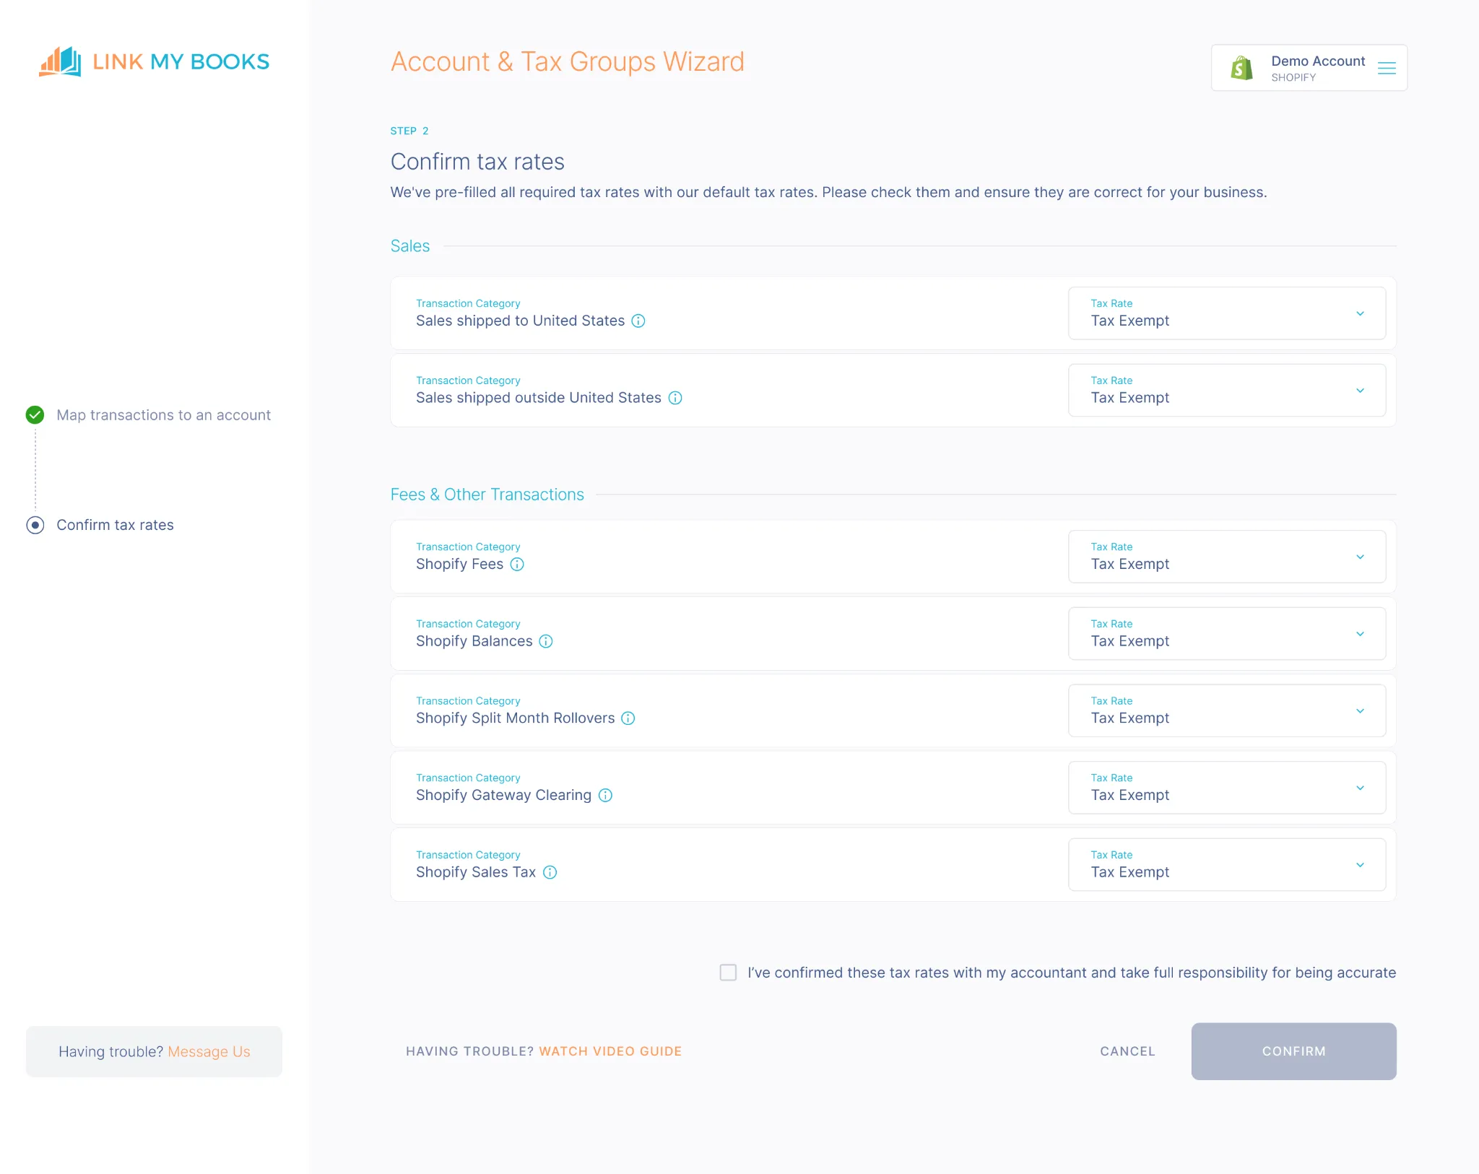Open Tax Rate dropdown for Sales shipped to United States
Viewport: 1479px width, 1174px height.
pyautogui.click(x=1226, y=313)
